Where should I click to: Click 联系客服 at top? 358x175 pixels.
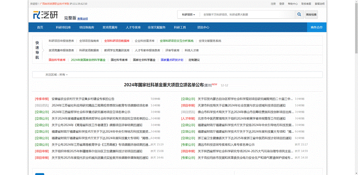point(306,4)
